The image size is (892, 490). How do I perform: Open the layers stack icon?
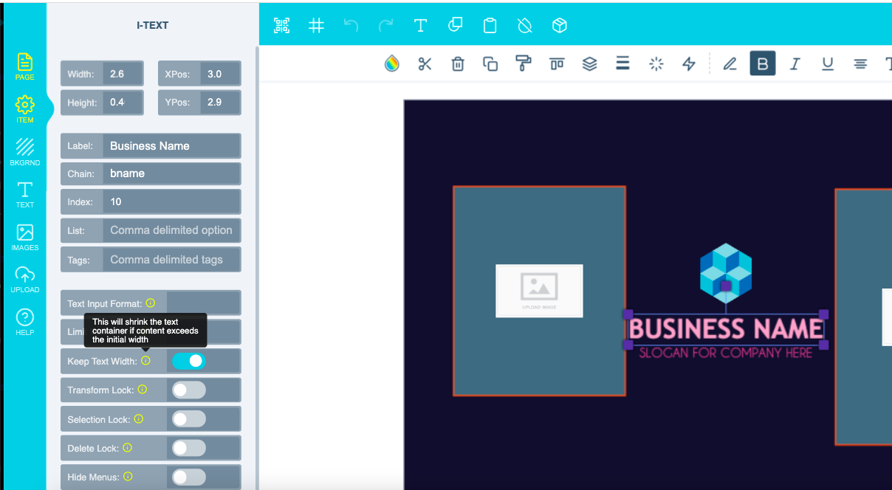(x=589, y=63)
